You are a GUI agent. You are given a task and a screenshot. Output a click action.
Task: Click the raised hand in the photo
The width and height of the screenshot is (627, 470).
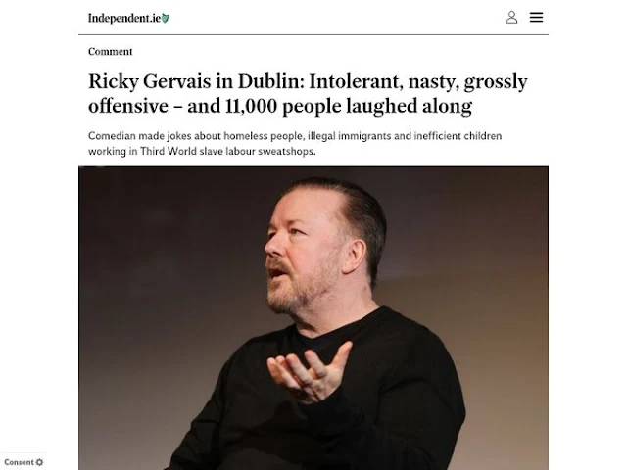(310, 372)
